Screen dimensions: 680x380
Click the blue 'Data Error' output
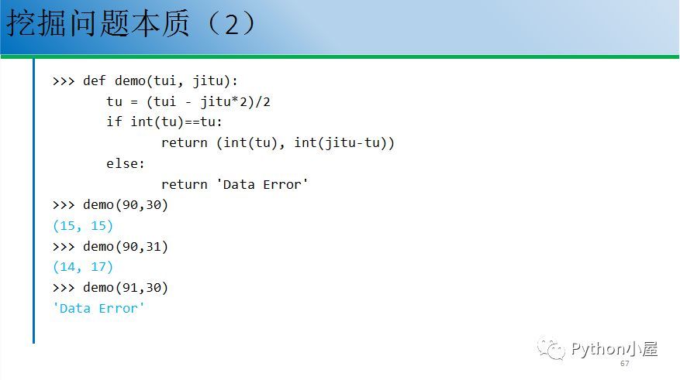click(x=98, y=308)
